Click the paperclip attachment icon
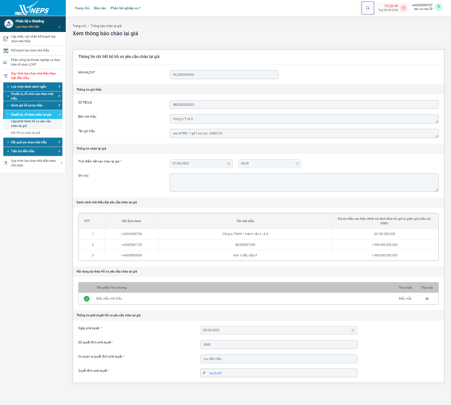This screenshot has width=451, height=405. (204, 373)
